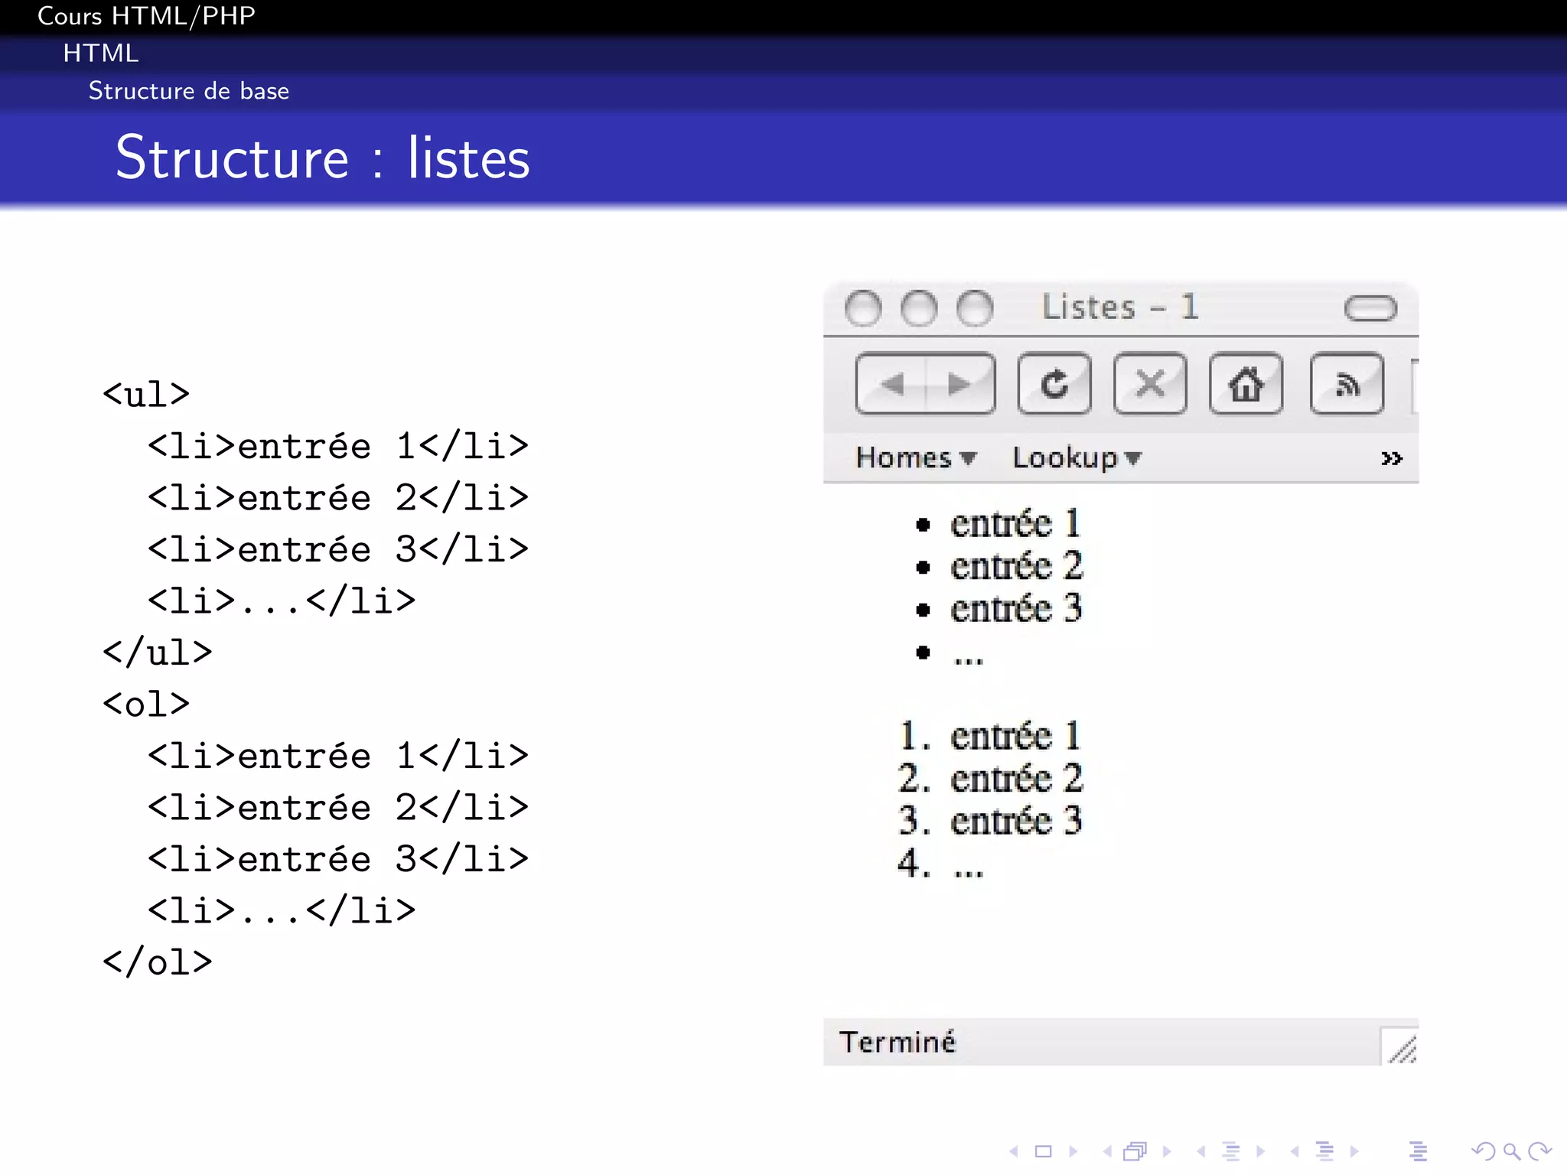Viewport: 1567px width, 1175px height.
Task: Click the Structure de base subsection link
Action: [x=189, y=91]
